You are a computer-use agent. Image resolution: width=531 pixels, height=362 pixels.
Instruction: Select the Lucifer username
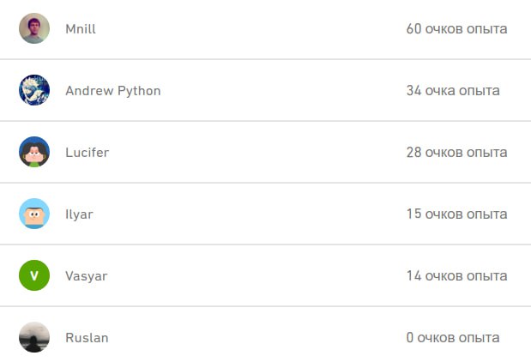pyautogui.click(x=87, y=153)
